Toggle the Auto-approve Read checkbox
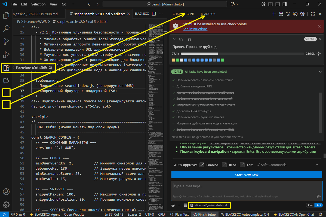This screenshot has height=217, width=326. 224,165
